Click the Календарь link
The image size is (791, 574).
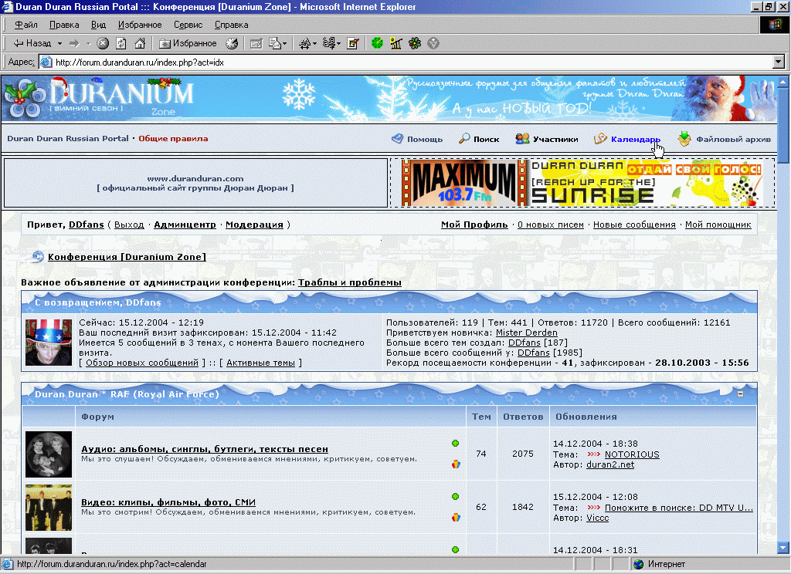pyautogui.click(x=635, y=140)
